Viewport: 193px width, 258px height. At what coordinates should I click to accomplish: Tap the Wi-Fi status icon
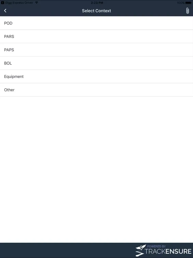tap(37, 3)
